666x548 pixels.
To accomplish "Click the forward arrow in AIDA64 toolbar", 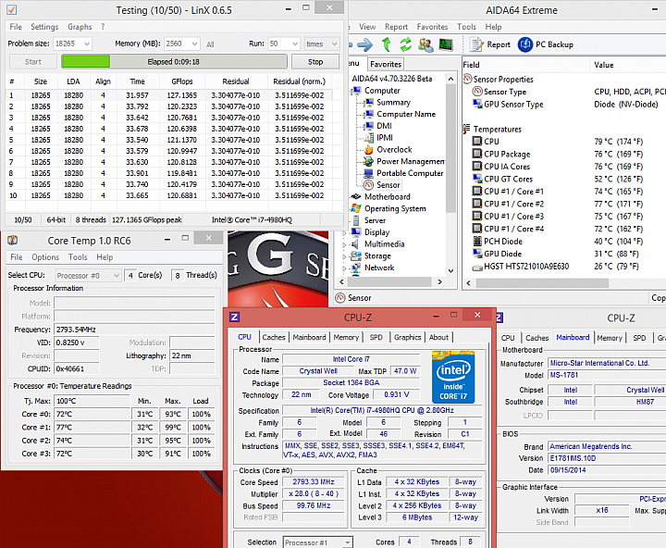I will 364,44.
